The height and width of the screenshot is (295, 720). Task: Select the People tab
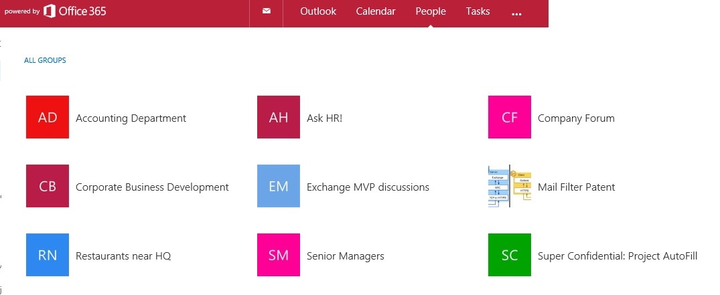(431, 11)
